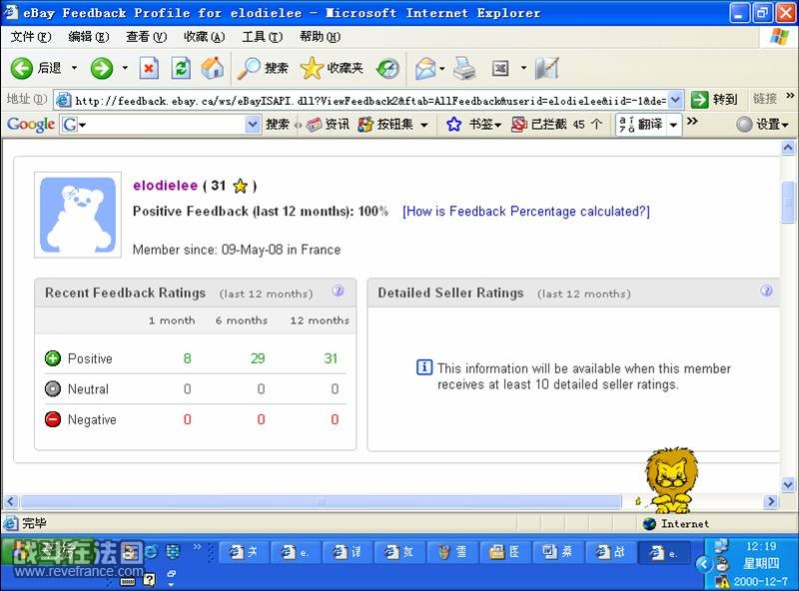This screenshot has height=591, width=799.
Task: Click the elodielee username link
Action: 165,186
